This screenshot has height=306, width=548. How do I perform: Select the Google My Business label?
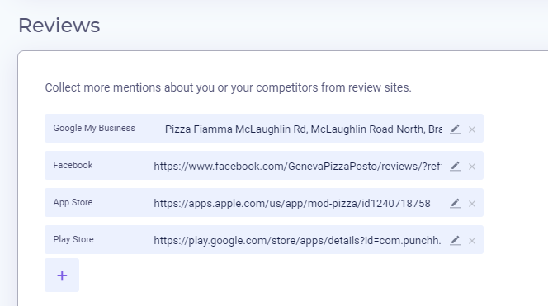click(x=94, y=128)
